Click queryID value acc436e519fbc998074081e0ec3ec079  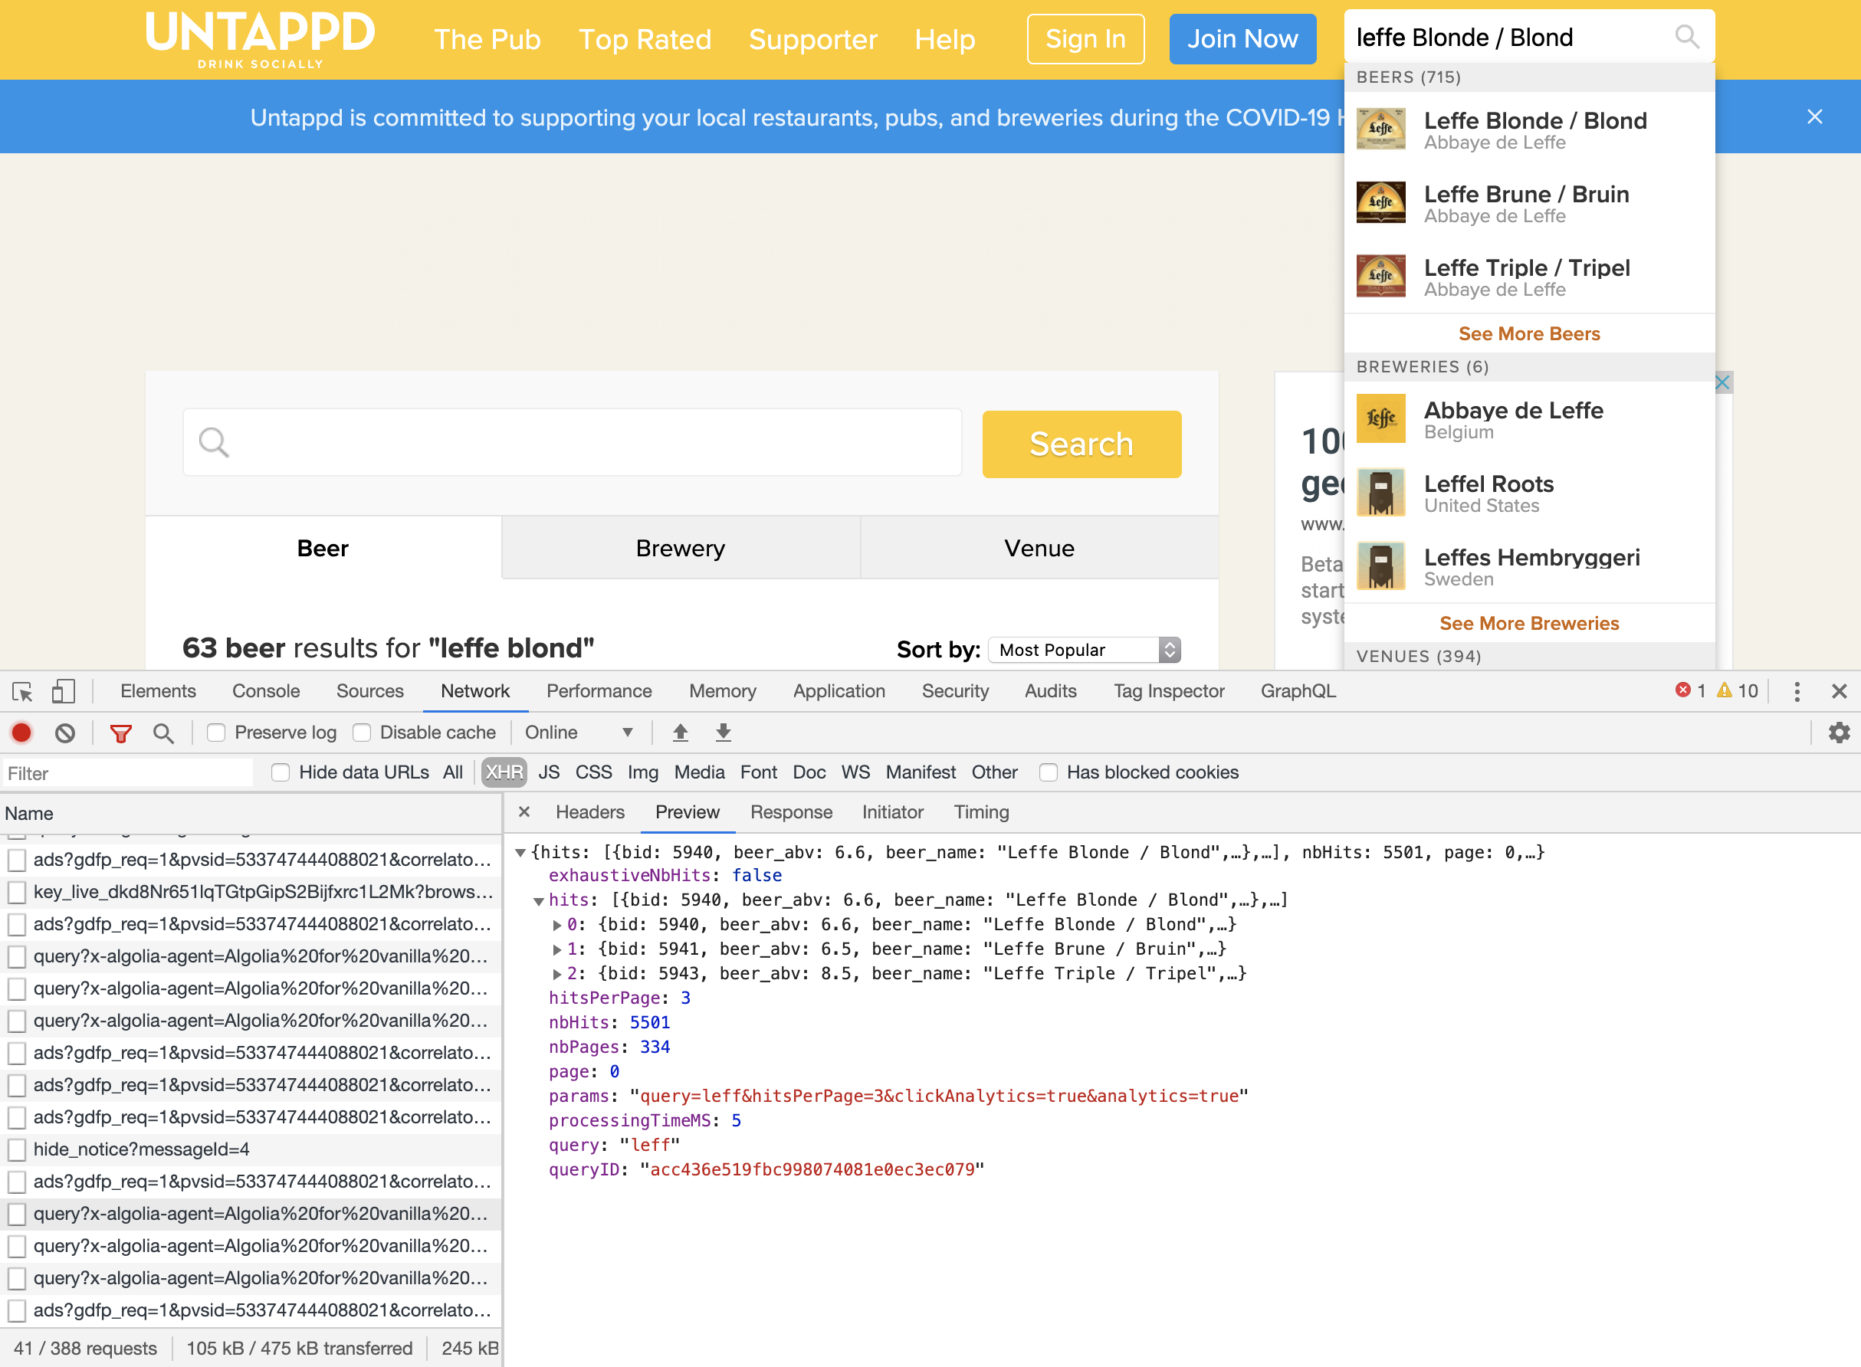812,1169
